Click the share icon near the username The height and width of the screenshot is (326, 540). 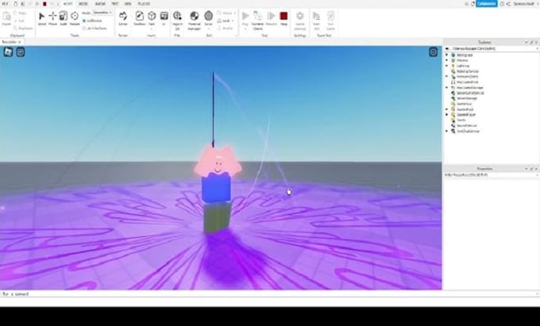(x=508, y=4)
